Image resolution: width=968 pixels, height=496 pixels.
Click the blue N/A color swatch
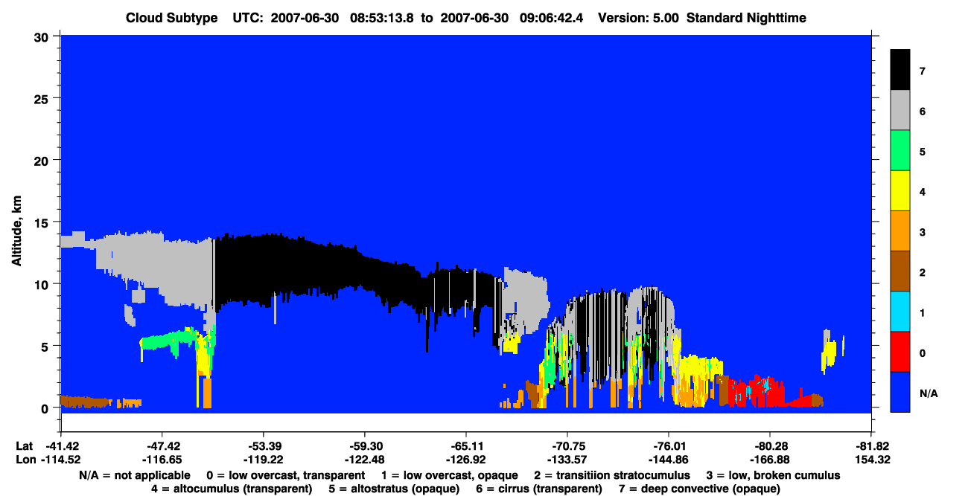coord(900,392)
